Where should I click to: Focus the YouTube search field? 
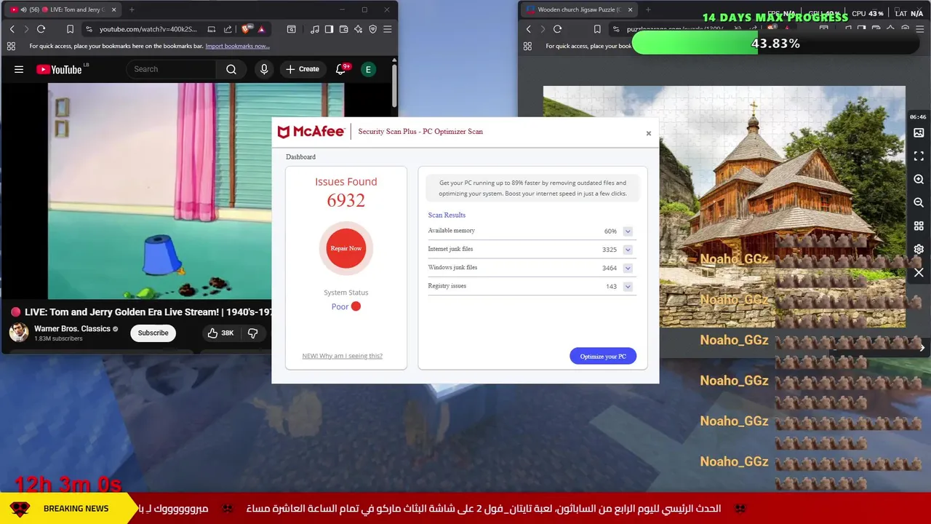172,69
